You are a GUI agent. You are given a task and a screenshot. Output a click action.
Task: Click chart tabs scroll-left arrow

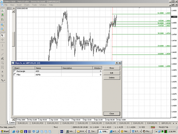[173, 123]
